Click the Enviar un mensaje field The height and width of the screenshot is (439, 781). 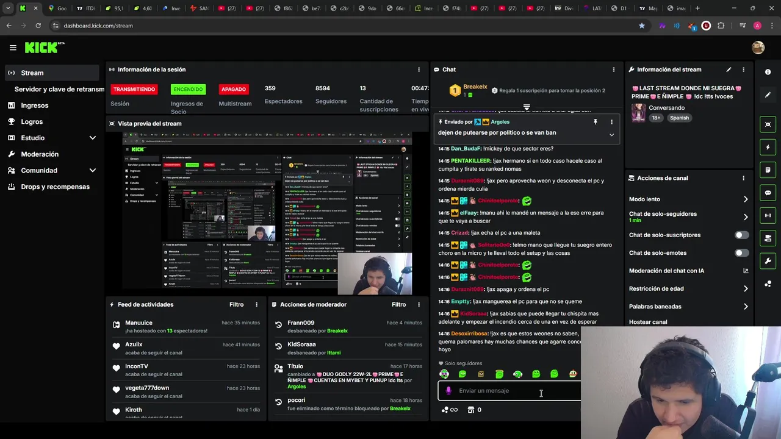pyautogui.click(x=509, y=391)
